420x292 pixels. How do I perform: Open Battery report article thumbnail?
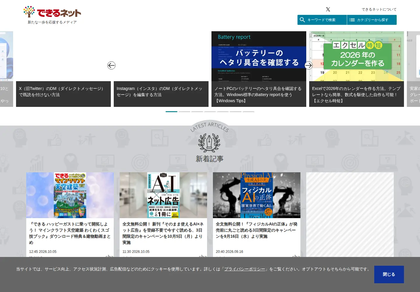tap(259, 56)
